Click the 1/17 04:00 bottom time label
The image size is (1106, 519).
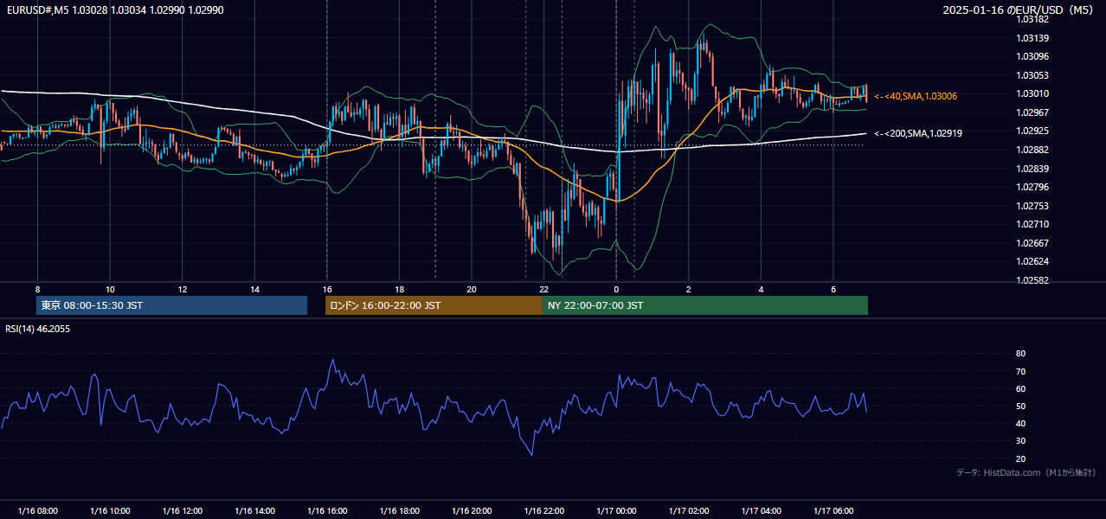pos(762,511)
